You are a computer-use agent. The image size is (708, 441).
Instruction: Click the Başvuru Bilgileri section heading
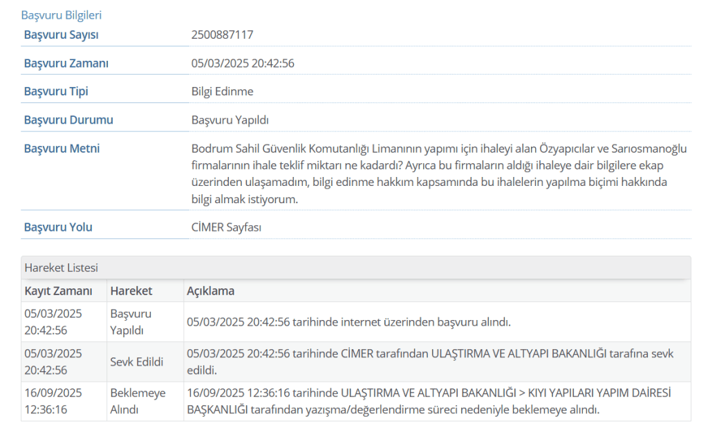(x=62, y=15)
